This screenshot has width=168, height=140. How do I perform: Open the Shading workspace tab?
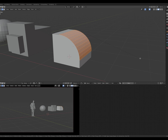22,4
